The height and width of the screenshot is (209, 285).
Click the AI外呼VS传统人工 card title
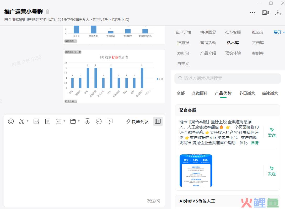tap(197, 201)
